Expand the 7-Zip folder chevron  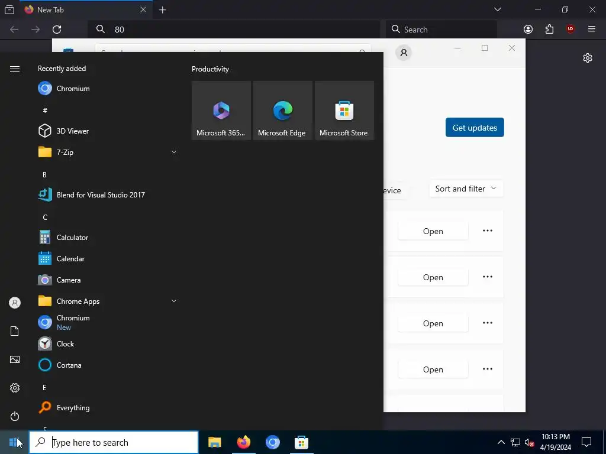[174, 152]
